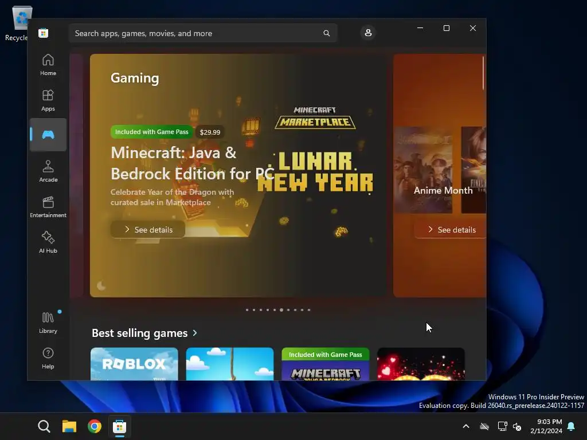Screen dimensions: 587x440
Task: Click the vertical scrollbar of the Store window
Action: [483, 73]
